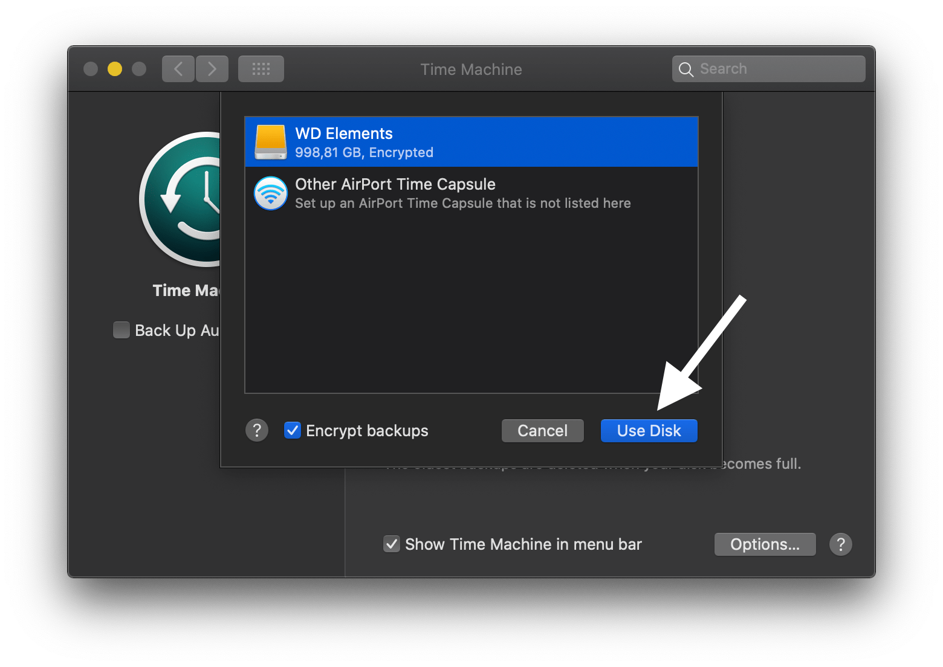This screenshot has height=667, width=943.
Task: Click the Time Machine window title
Action: (x=471, y=69)
